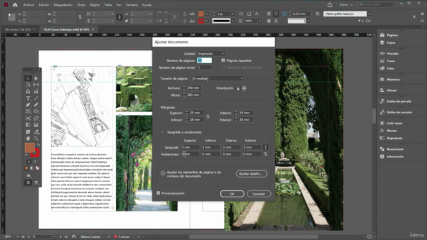Toggle Páginas opuestas checkbox
427x240 pixels.
coord(223,61)
